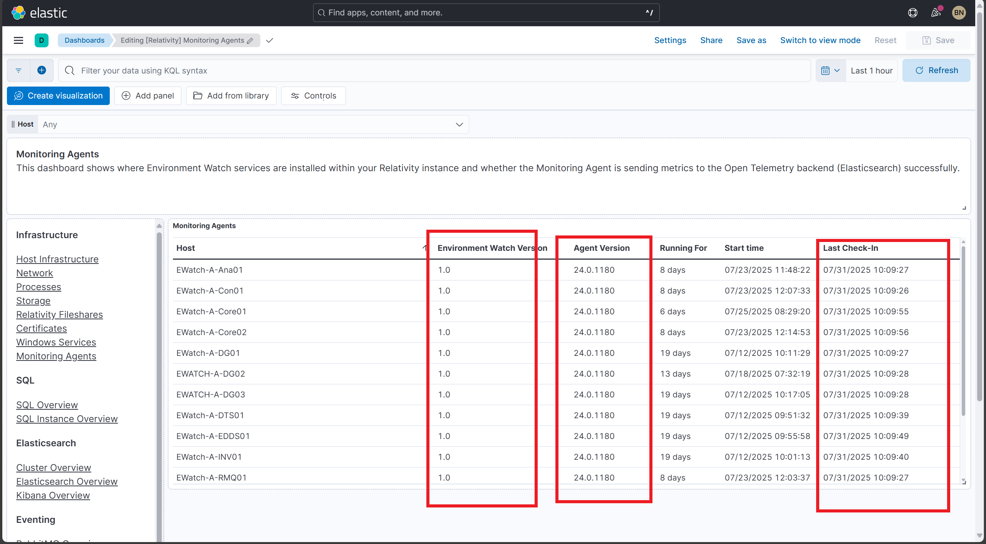
Task: Open the Windows Services sidebar link
Action: point(56,342)
